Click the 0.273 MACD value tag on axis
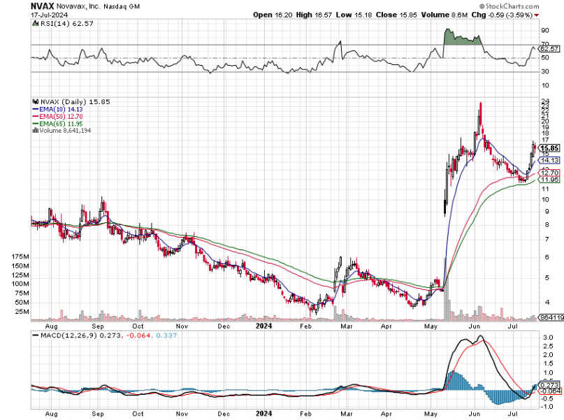 tap(550, 385)
